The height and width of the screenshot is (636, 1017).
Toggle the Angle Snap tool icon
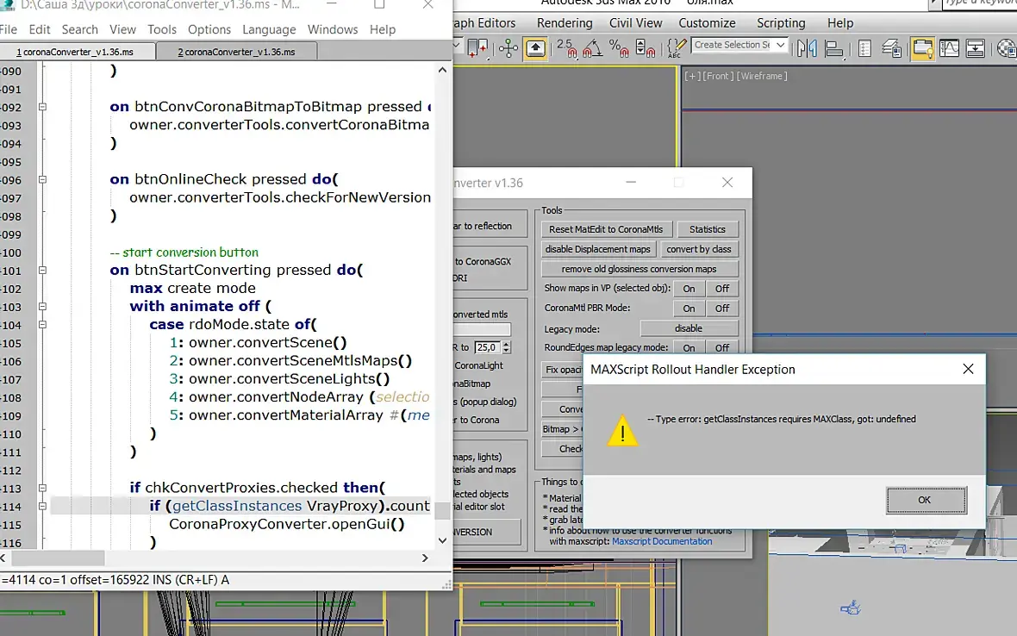pos(592,48)
